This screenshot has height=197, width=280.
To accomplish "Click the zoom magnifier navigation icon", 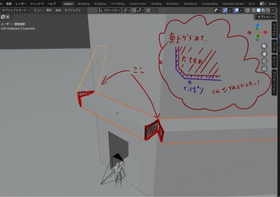I will point(264,46).
